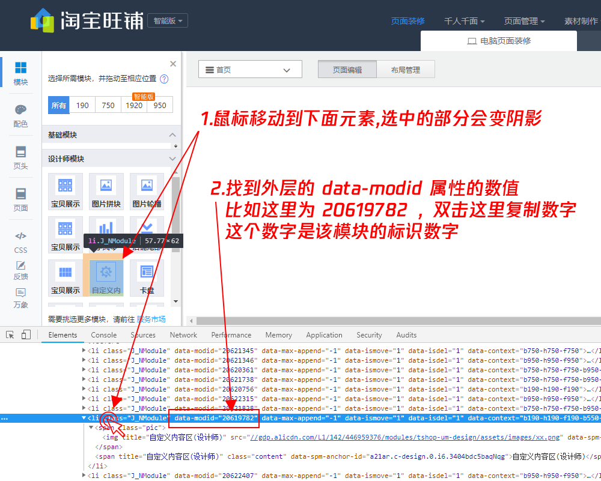Open the 反馈 feedback panel
Image resolution: width=601 pixels, height=481 pixels.
coord(20,270)
